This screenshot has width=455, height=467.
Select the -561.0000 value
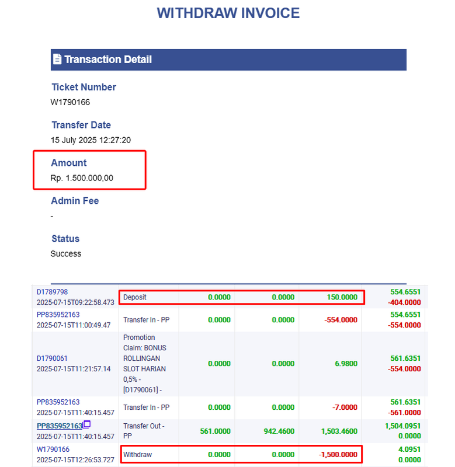tap(404, 413)
